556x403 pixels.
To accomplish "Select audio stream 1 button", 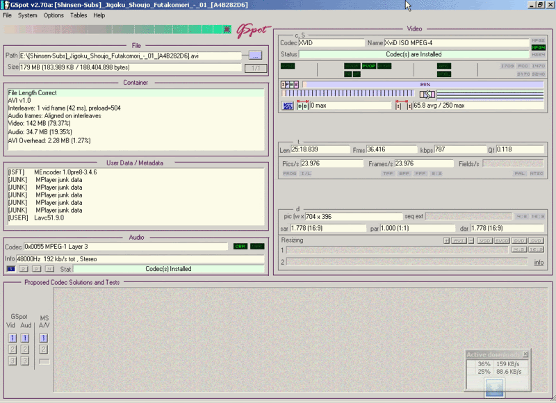I will click(11, 269).
